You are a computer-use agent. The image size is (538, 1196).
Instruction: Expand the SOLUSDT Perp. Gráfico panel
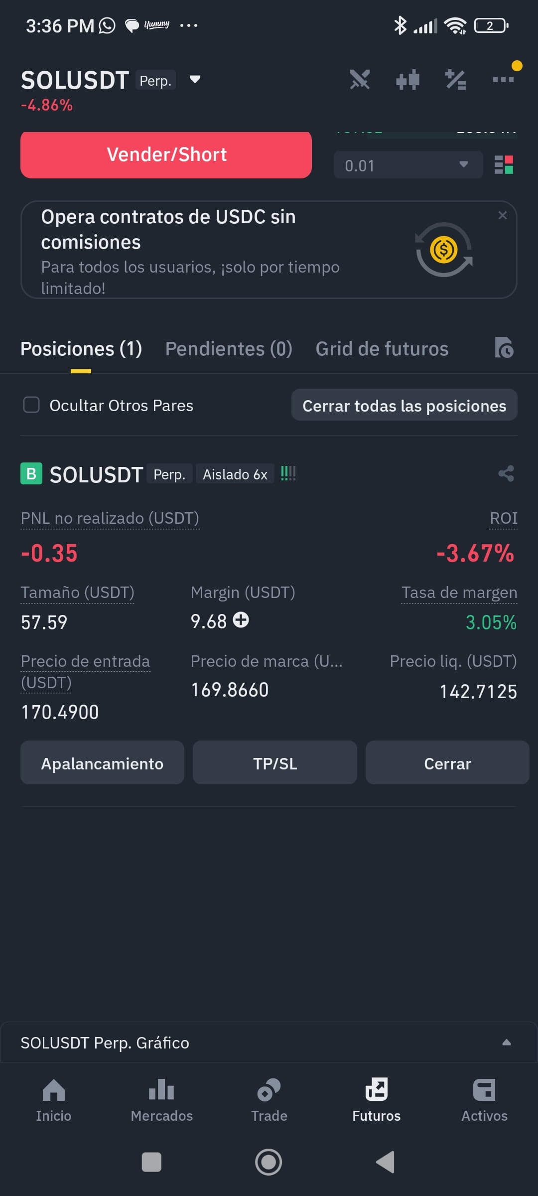click(507, 1043)
